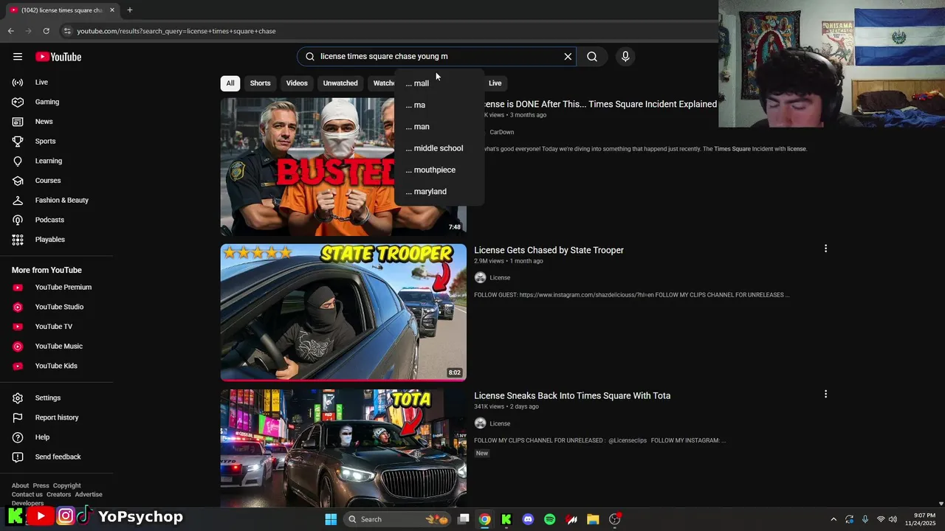Open more options for Tota video
The image size is (945, 531).
pyautogui.click(x=825, y=395)
